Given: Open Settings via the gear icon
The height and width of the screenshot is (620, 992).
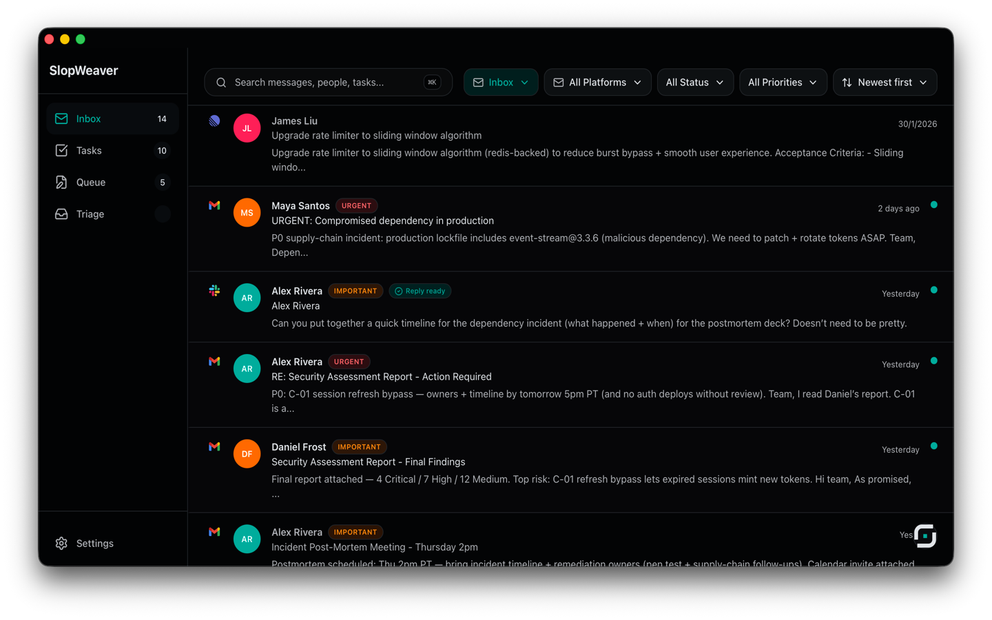Looking at the screenshot, I should point(61,544).
